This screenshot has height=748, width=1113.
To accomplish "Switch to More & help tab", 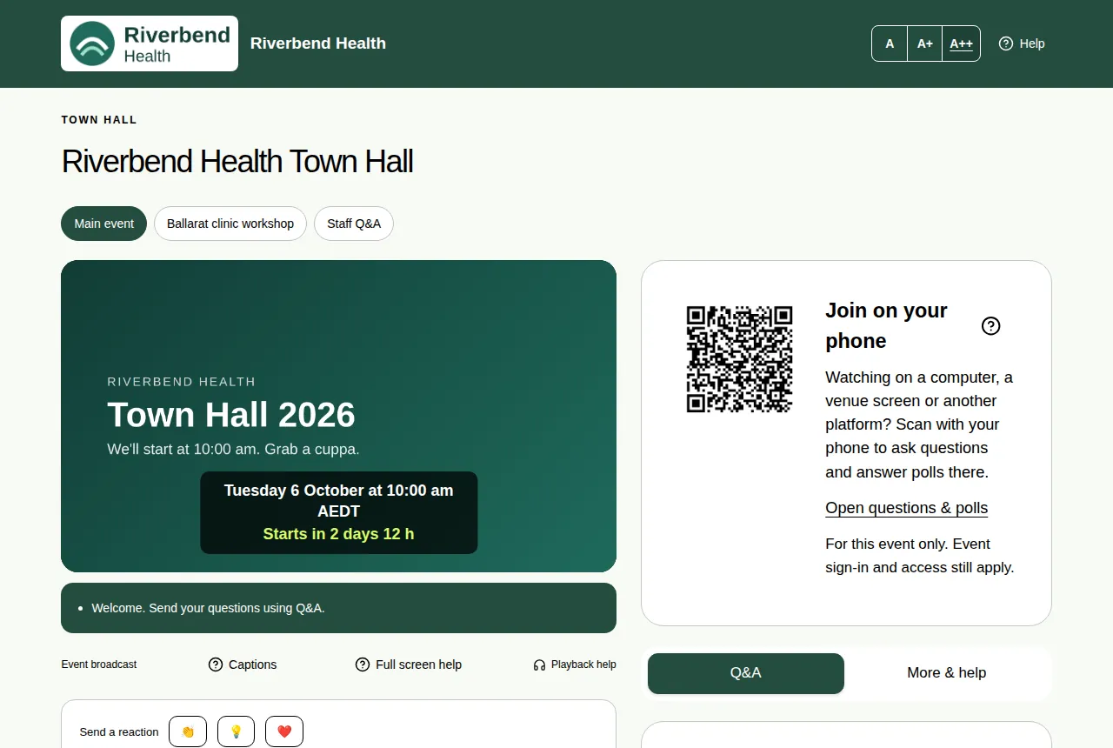I will 947,673.
